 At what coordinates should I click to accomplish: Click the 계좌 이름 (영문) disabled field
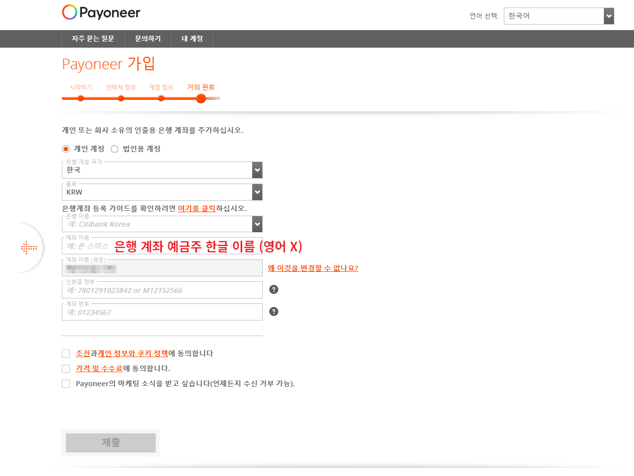(x=162, y=268)
